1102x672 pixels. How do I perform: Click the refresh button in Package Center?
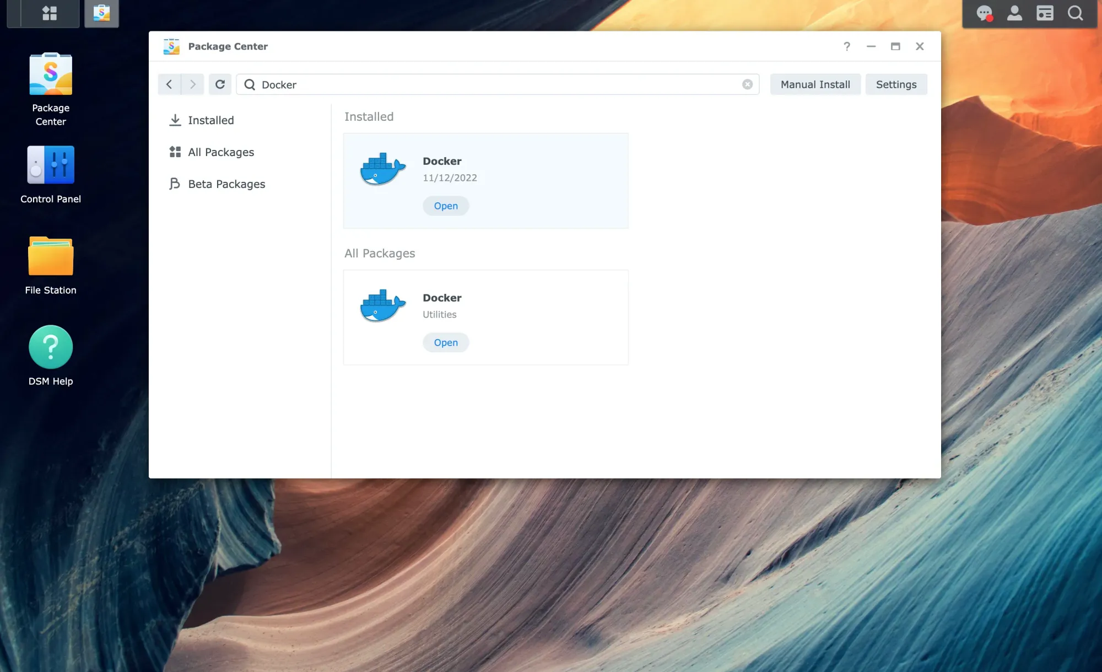pos(220,84)
